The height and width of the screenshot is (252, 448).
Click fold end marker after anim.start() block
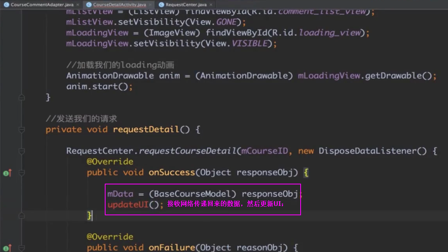(x=22, y=98)
